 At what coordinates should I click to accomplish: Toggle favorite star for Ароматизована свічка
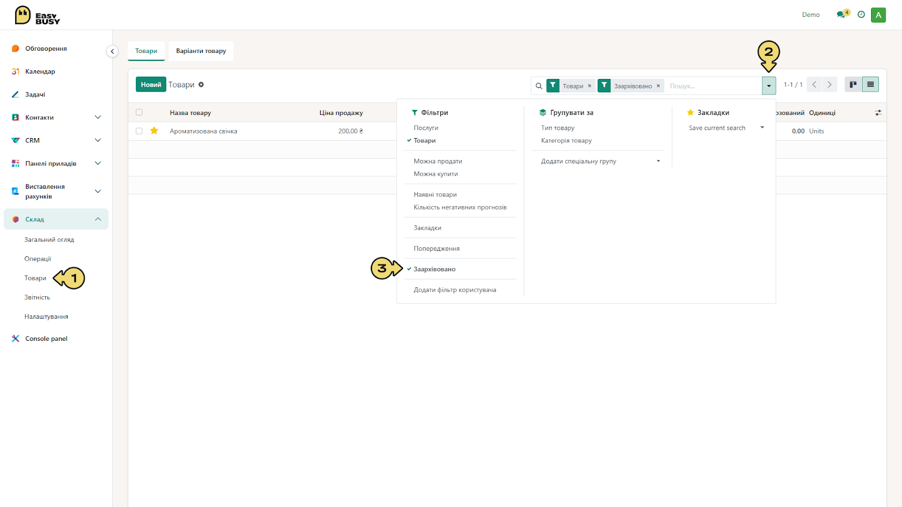154,131
